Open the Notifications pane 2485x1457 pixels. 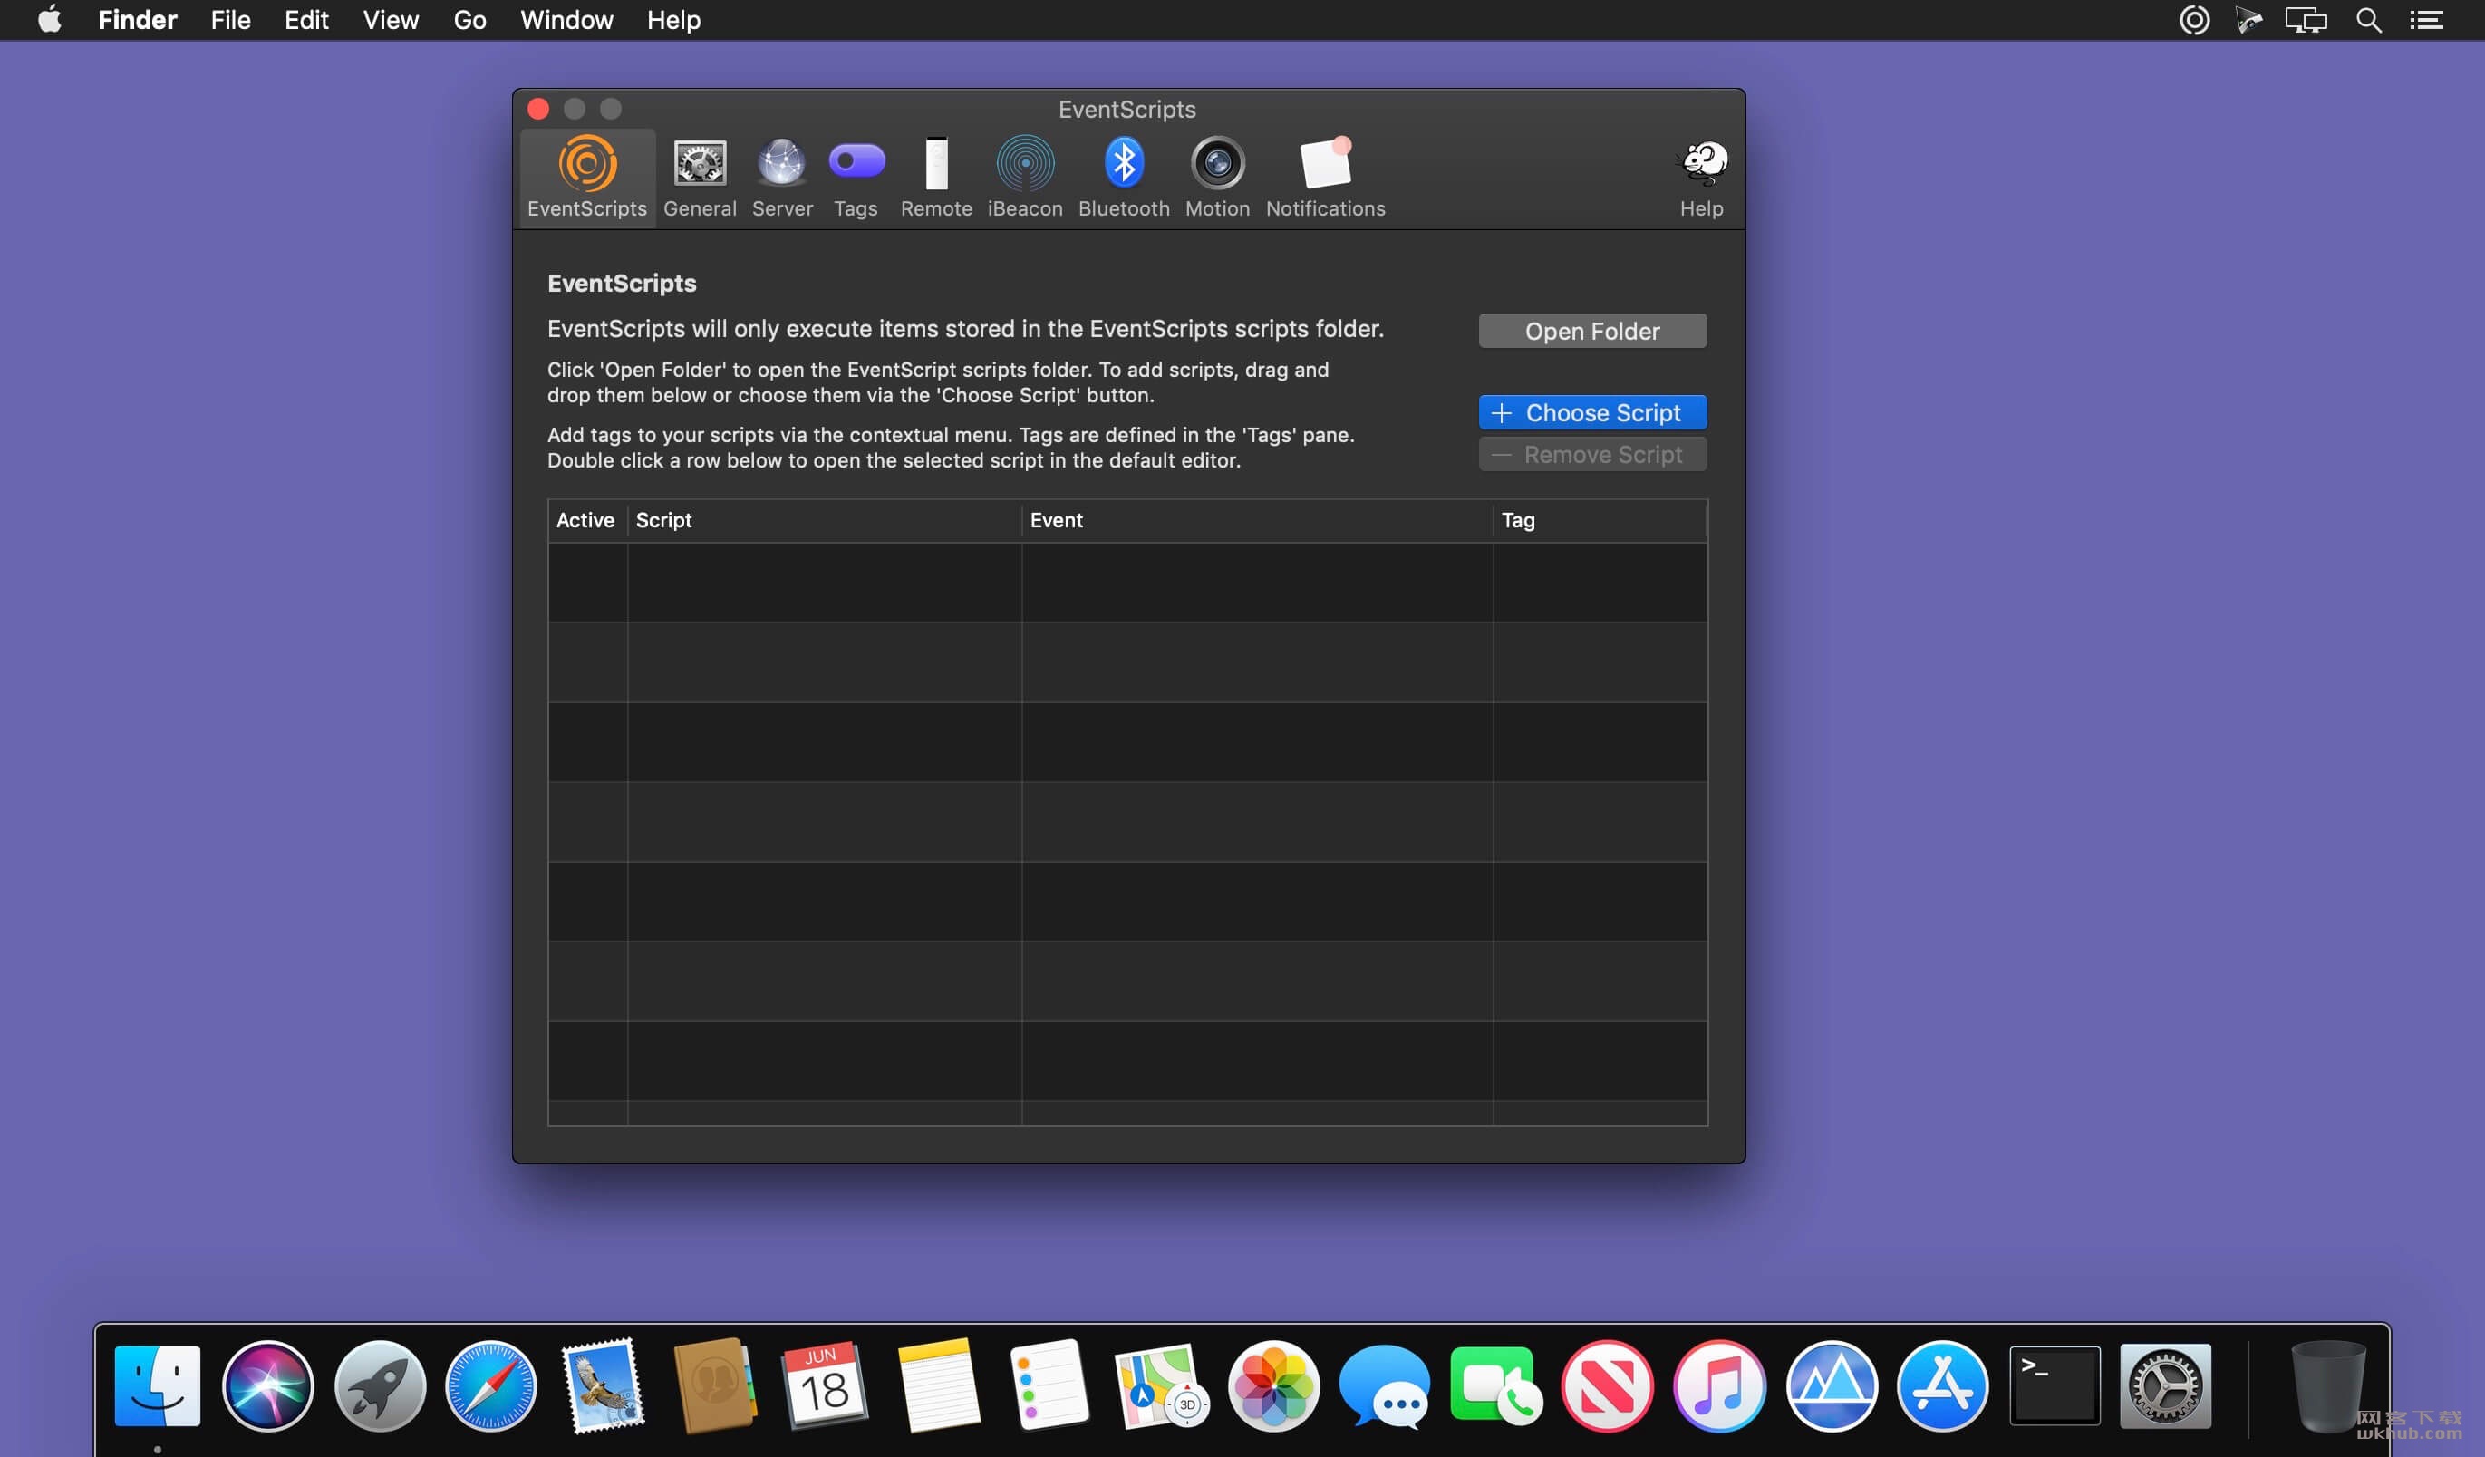1325,178
